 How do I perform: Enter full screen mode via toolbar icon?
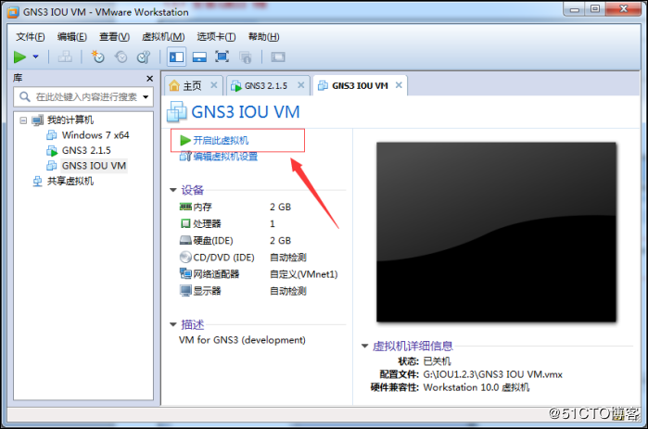tap(222, 57)
